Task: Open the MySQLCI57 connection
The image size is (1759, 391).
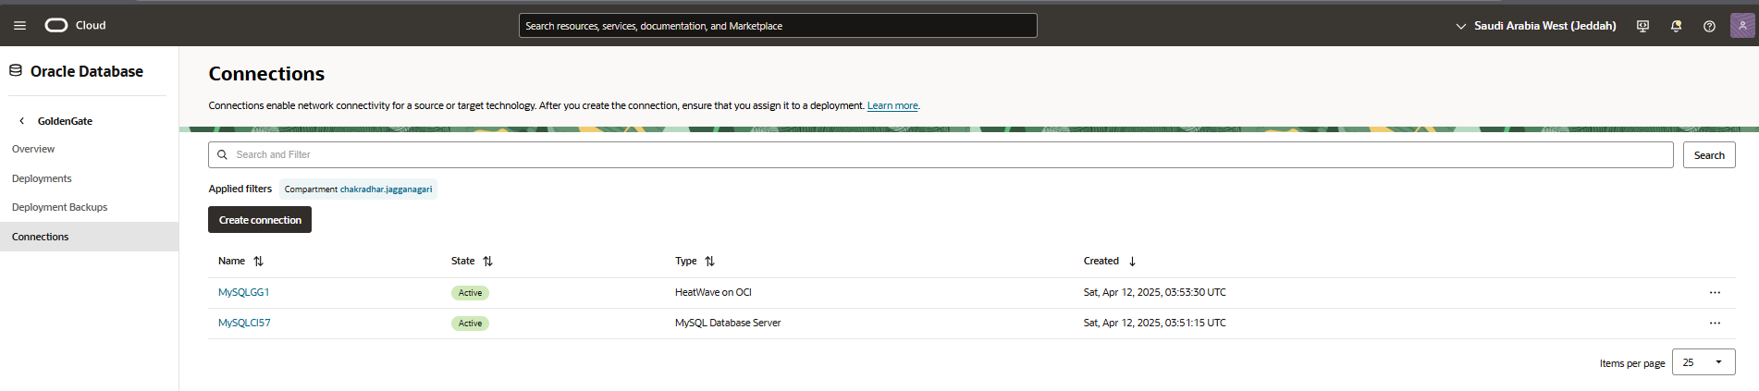Action: tap(244, 323)
